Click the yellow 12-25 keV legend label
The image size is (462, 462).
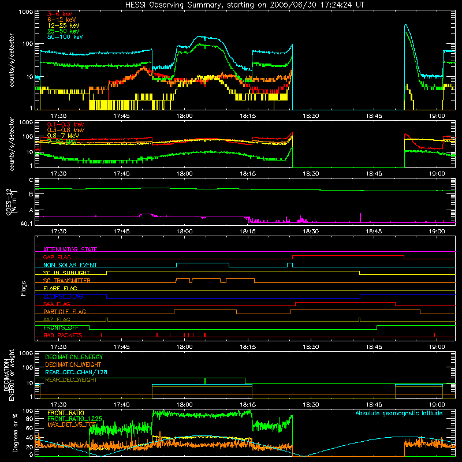click(x=64, y=25)
